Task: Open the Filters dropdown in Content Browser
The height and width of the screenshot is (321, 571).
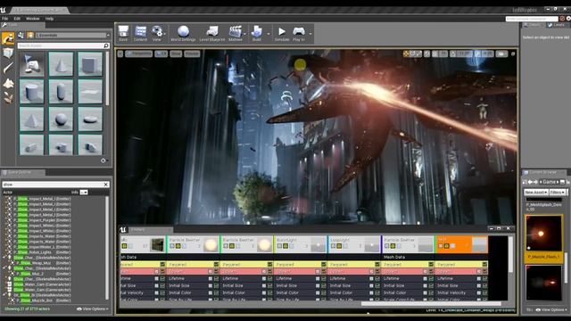Action: pos(558,192)
